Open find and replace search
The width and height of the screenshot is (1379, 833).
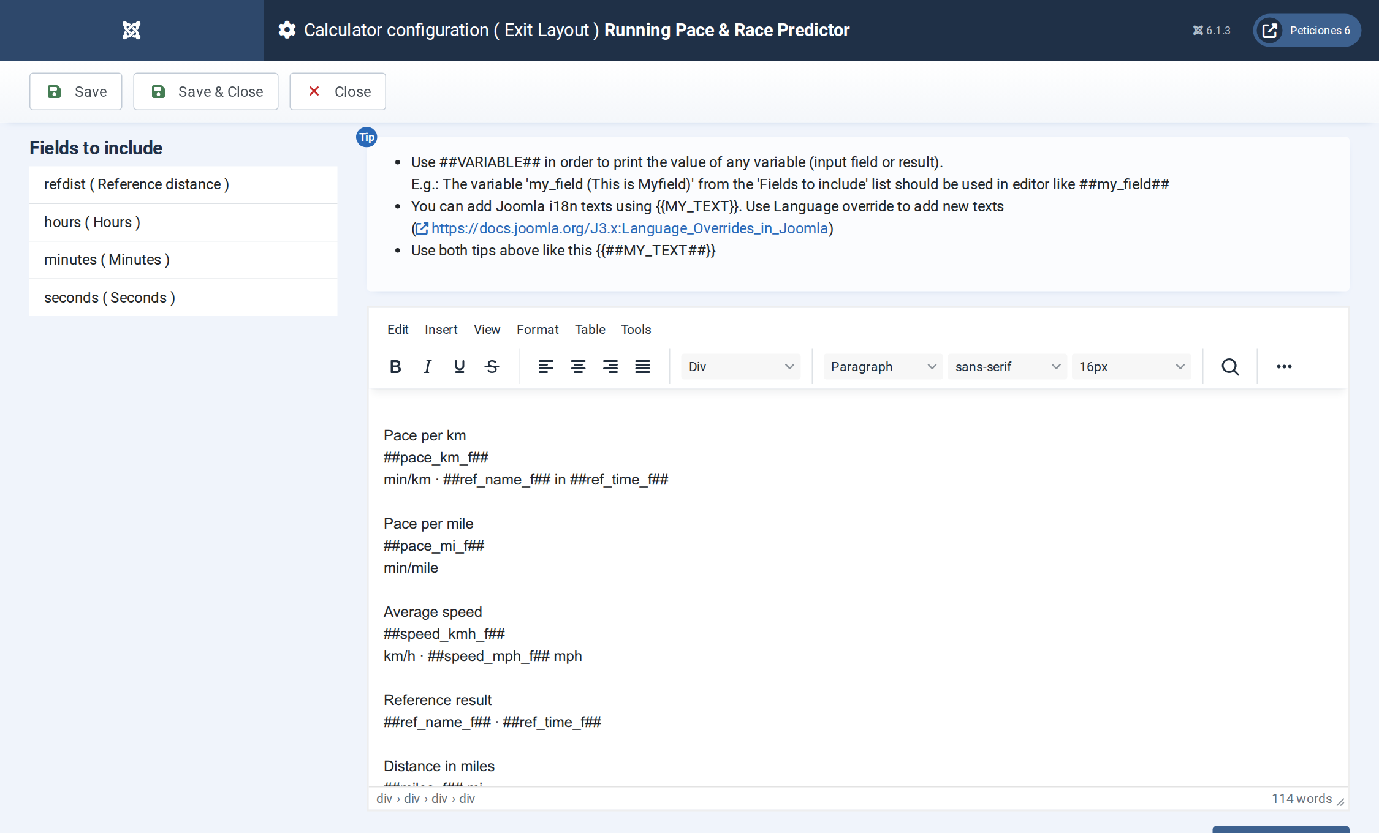click(x=1230, y=366)
